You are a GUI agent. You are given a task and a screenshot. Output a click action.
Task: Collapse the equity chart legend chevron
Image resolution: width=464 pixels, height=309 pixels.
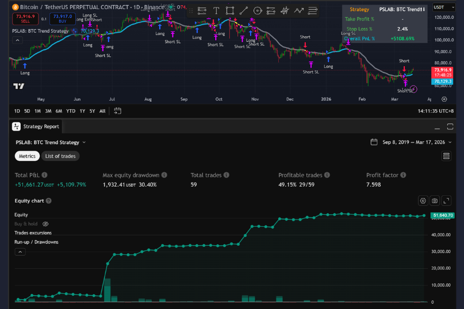tap(20, 252)
